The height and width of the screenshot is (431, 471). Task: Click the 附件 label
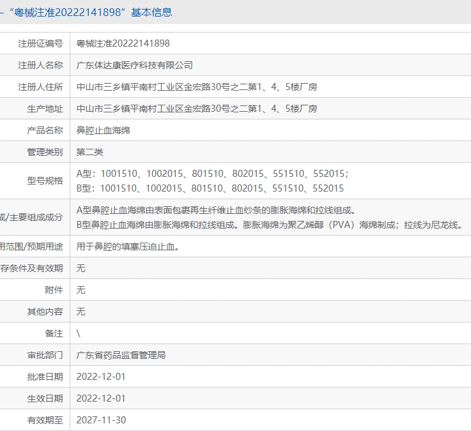click(54, 290)
